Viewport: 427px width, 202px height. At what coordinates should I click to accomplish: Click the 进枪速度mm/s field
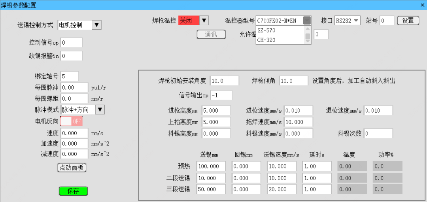[x=298, y=111]
